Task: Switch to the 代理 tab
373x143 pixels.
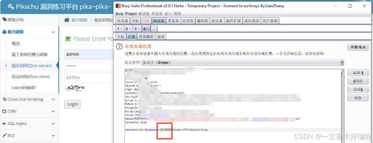Action: pyautogui.click(x=146, y=21)
